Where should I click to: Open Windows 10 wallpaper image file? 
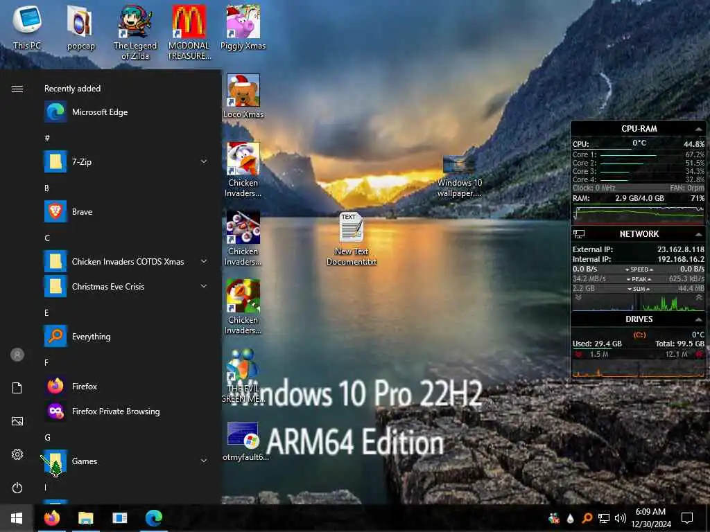(x=459, y=177)
